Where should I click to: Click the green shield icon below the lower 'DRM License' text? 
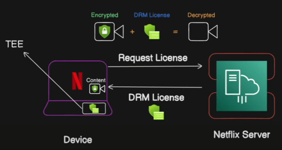[x=156, y=112]
